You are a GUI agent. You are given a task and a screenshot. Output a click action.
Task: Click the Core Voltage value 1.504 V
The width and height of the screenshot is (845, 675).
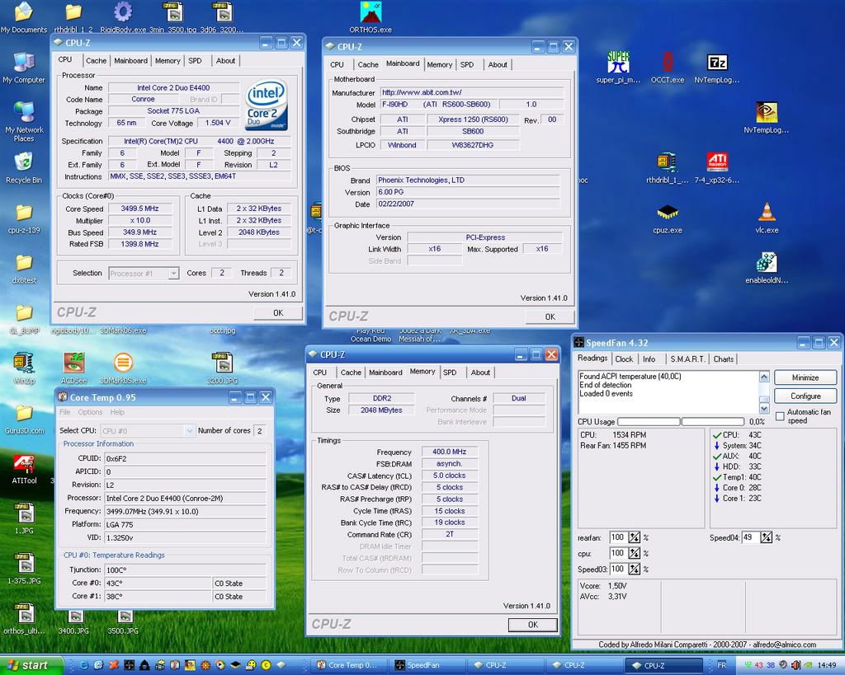click(218, 123)
